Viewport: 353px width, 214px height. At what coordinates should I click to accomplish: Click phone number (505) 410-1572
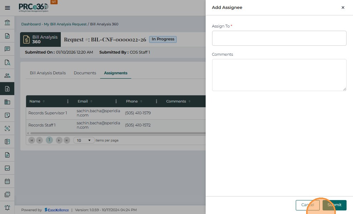[138, 125]
